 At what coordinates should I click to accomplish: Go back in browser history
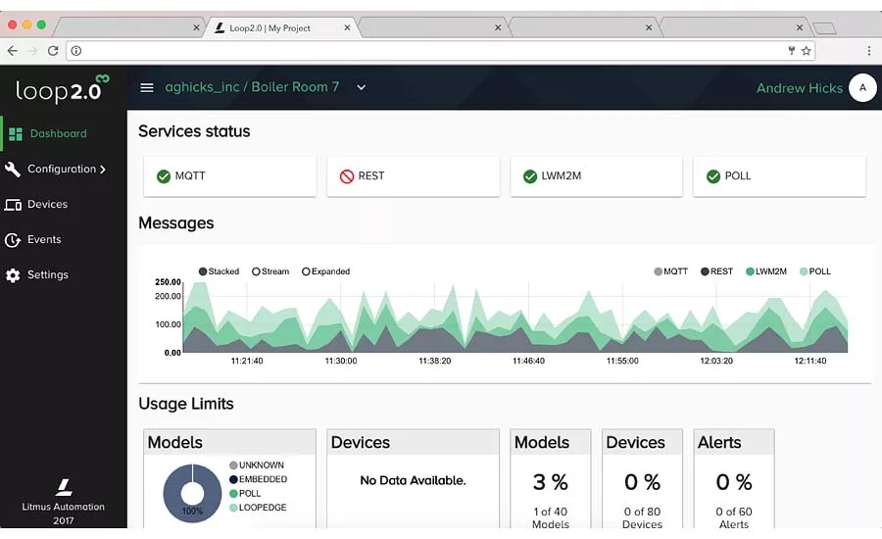pyautogui.click(x=13, y=51)
